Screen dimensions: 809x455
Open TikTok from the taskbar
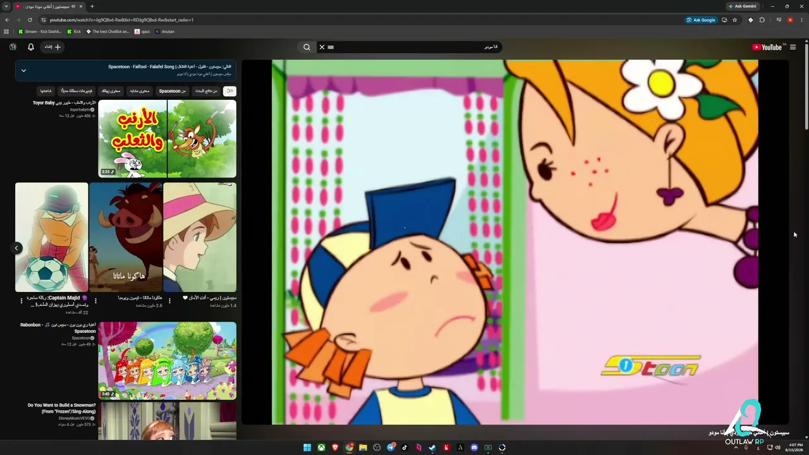click(x=404, y=447)
